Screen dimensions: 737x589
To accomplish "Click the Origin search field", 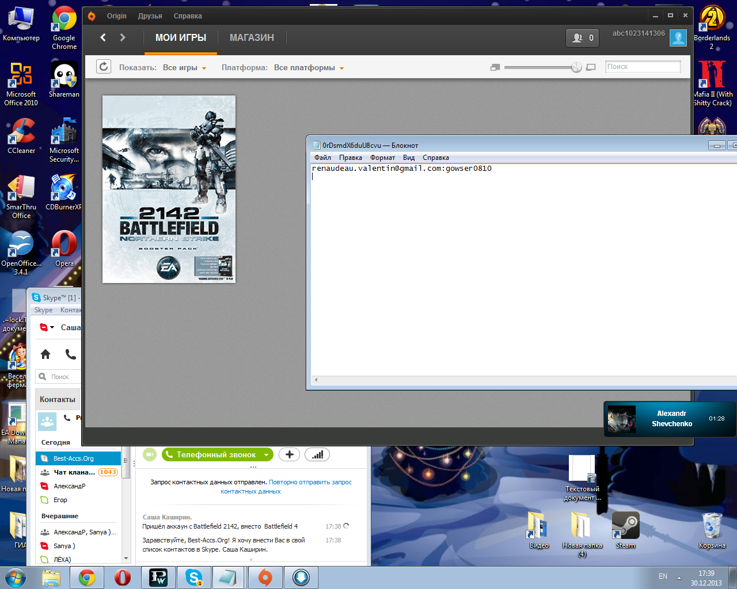I will point(643,67).
